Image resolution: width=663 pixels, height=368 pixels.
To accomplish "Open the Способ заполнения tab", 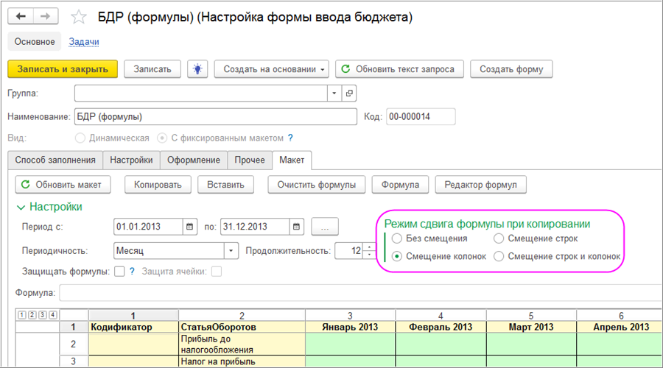I will coord(55,160).
